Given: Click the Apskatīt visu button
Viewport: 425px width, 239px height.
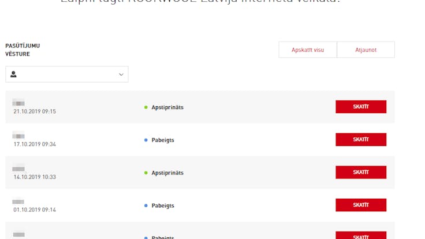Looking at the screenshot, I should (x=308, y=50).
